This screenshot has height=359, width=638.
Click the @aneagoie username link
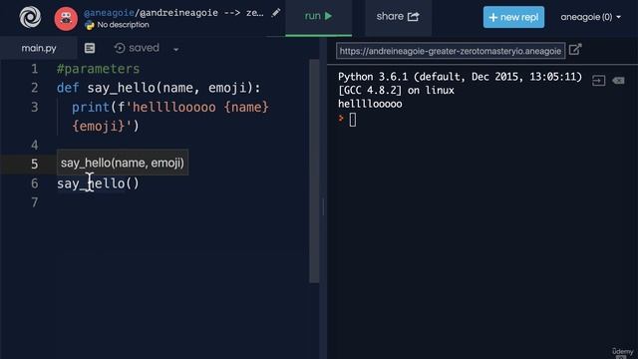(x=109, y=13)
